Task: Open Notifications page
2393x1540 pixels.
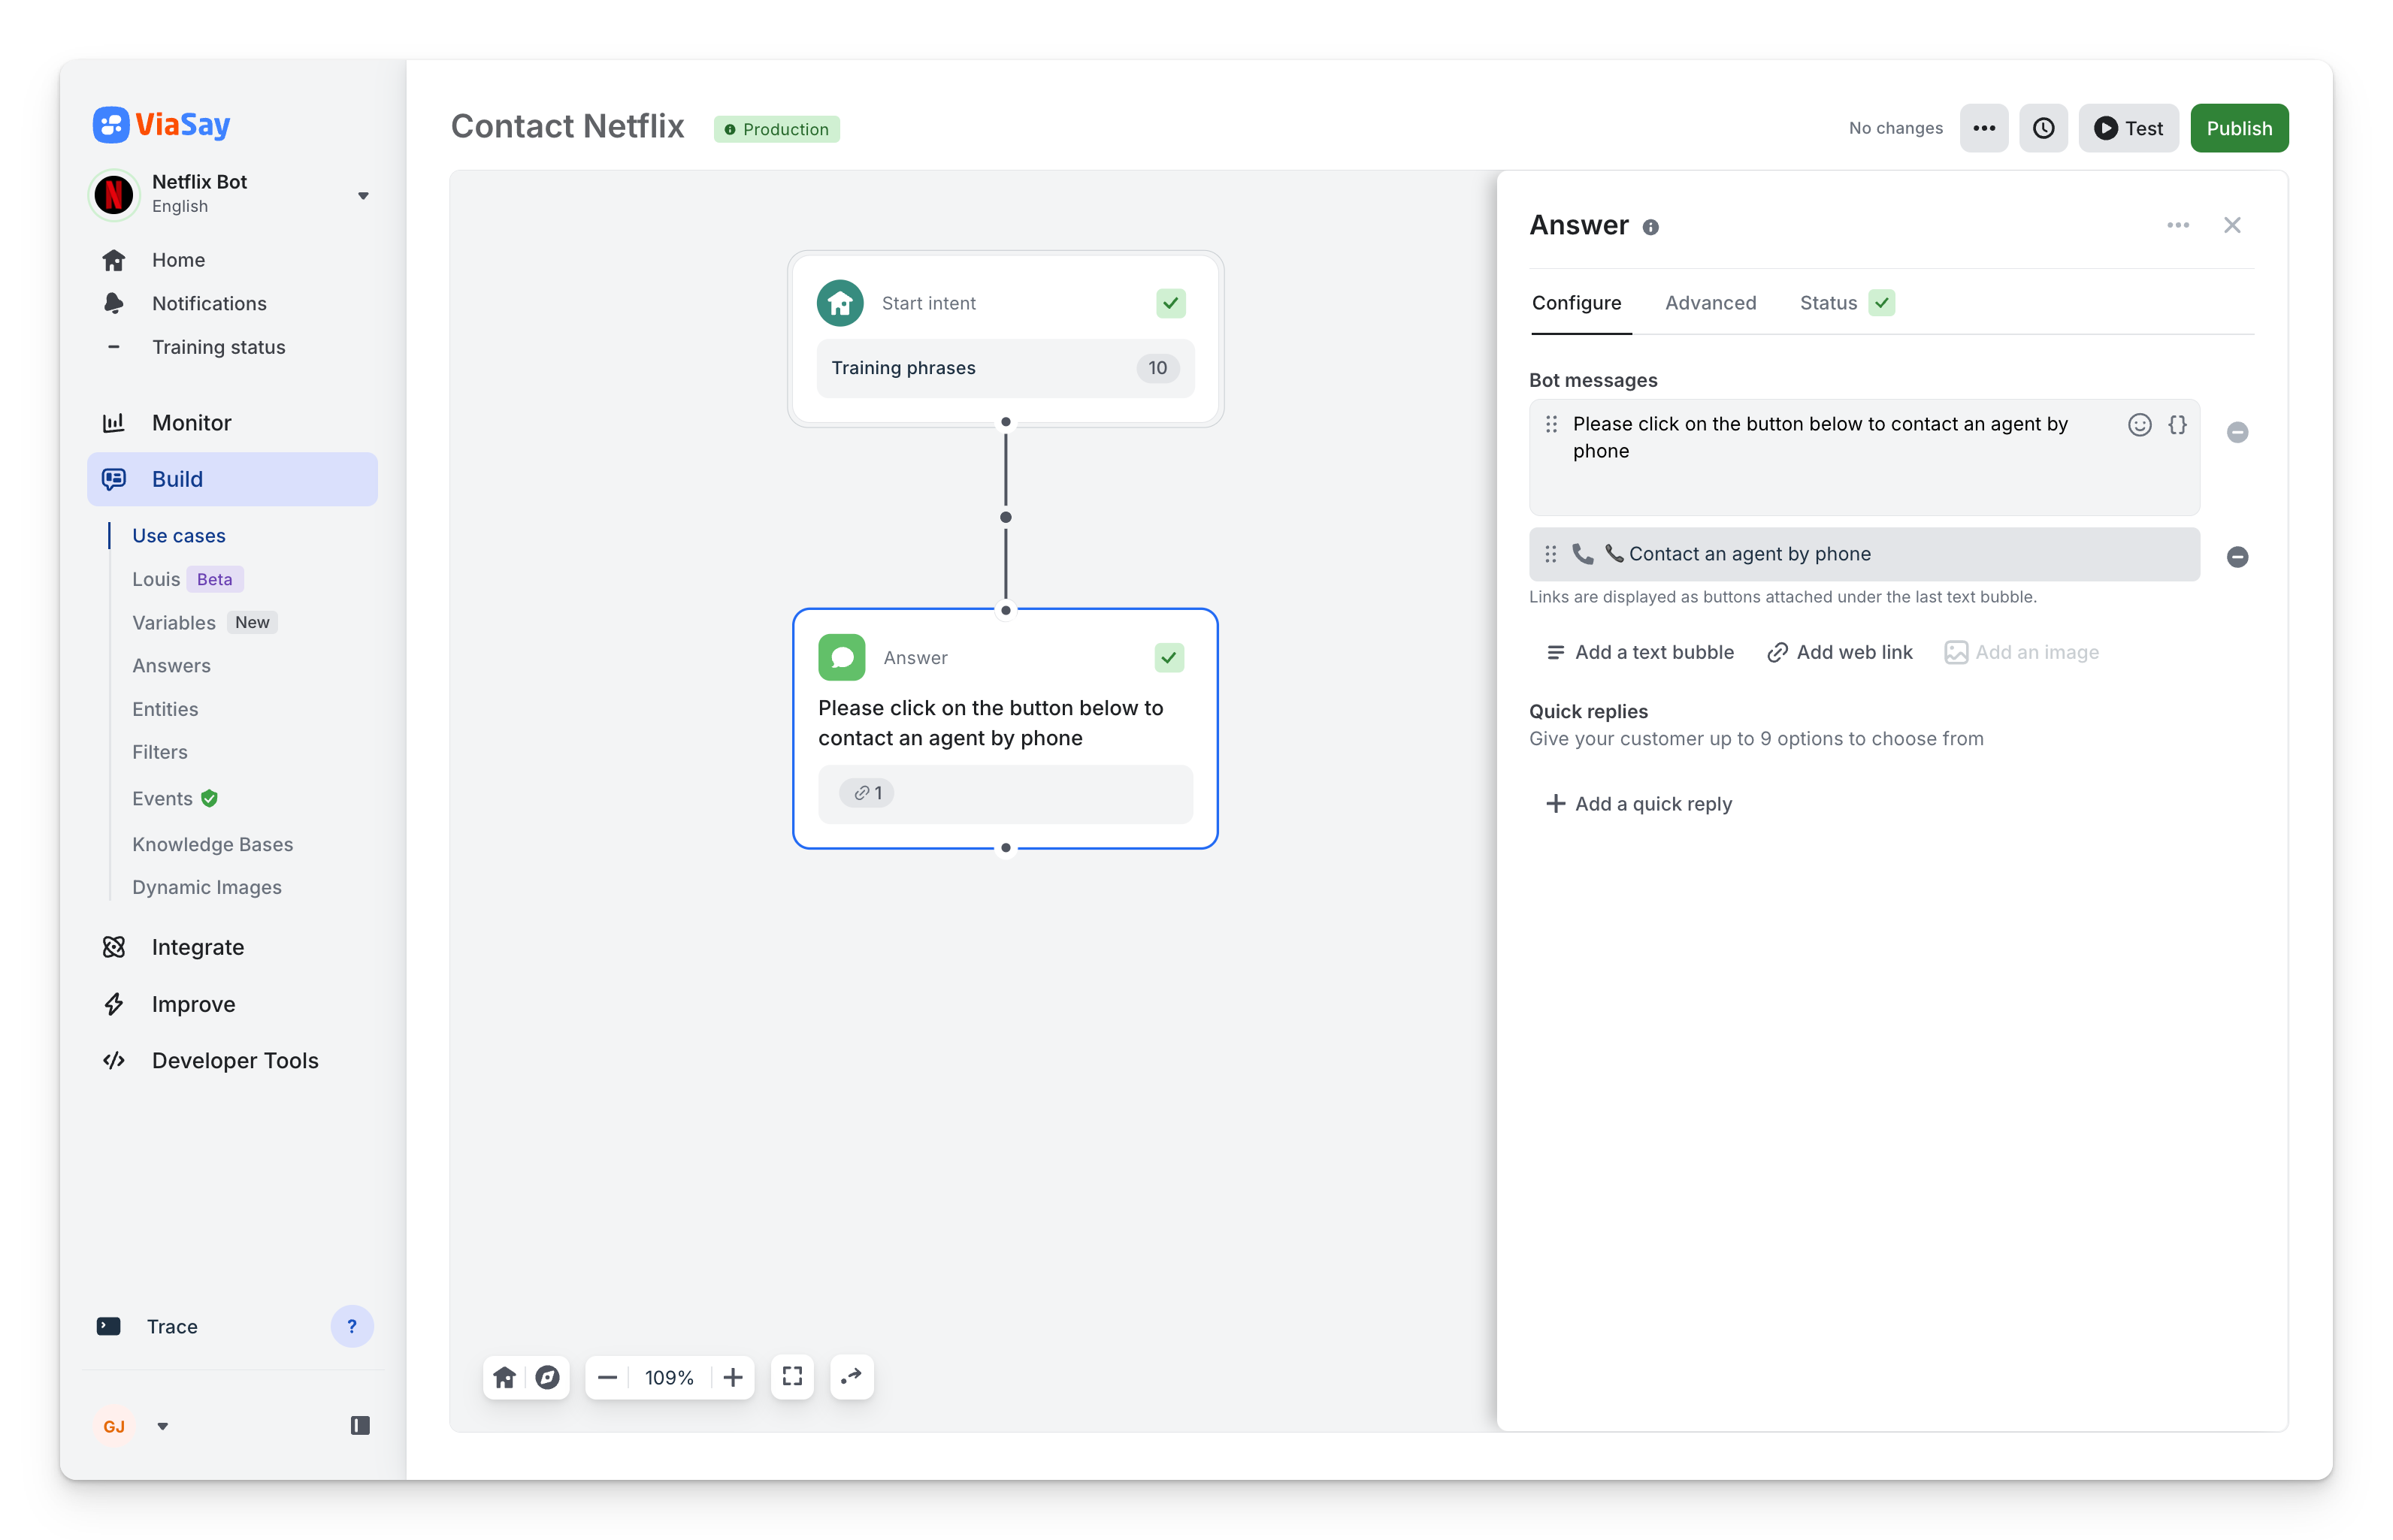Action: pos(209,303)
